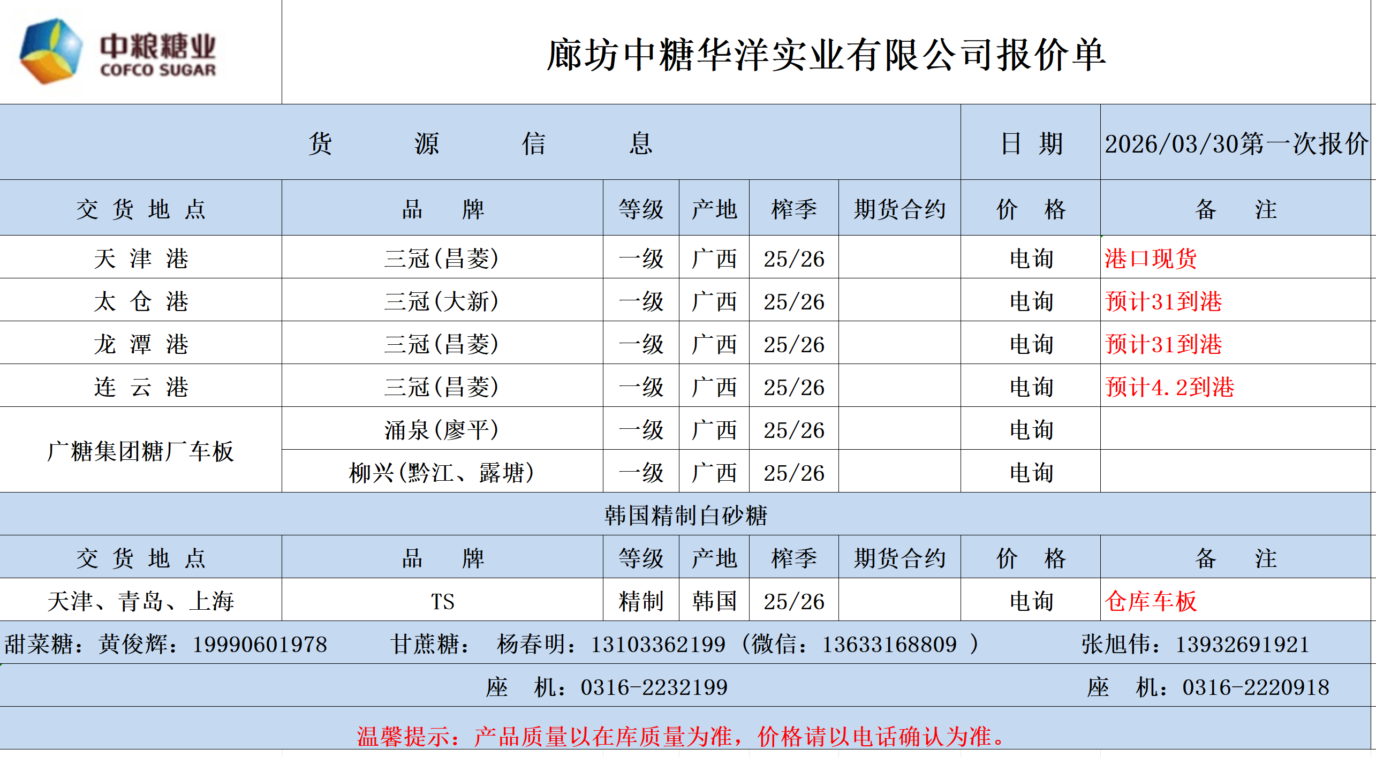The width and height of the screenshot is (1376, 757).
Task: Select the red remark 预计4.2到港
Action: click(1169, 387)
